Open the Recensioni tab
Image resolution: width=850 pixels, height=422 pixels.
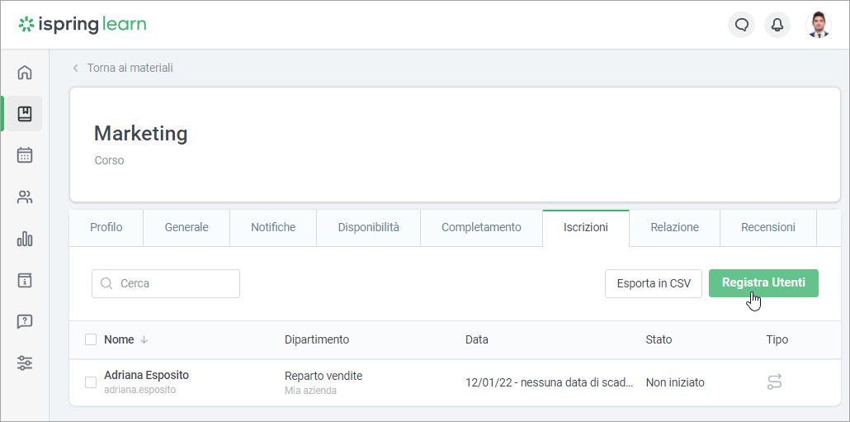(767, 227)
